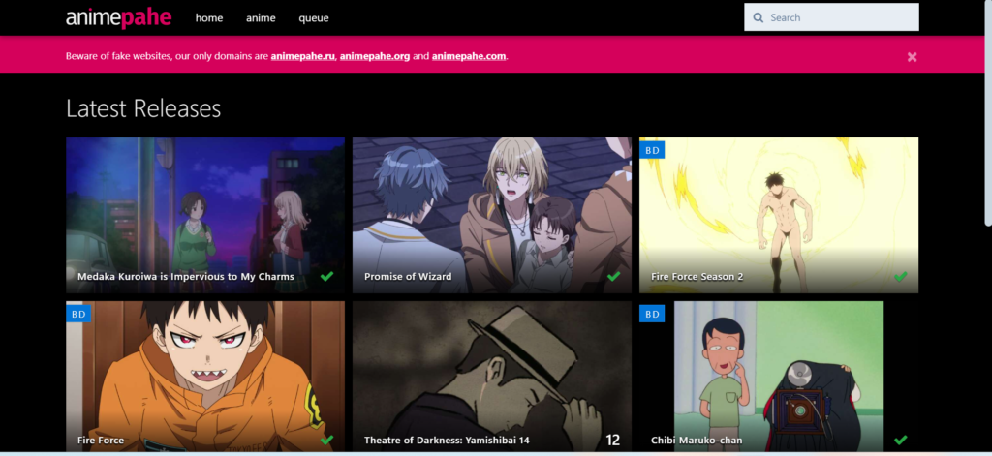Click the Latest Releases heading
This screenshot has height=456, width=992.
(x=143, y=108)
